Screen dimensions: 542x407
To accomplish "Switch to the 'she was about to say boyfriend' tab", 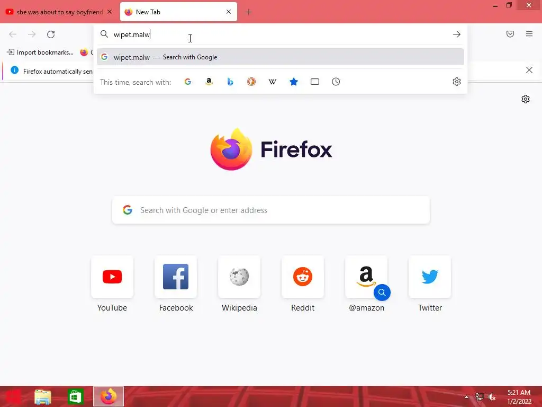I will [x=59, y=12].
